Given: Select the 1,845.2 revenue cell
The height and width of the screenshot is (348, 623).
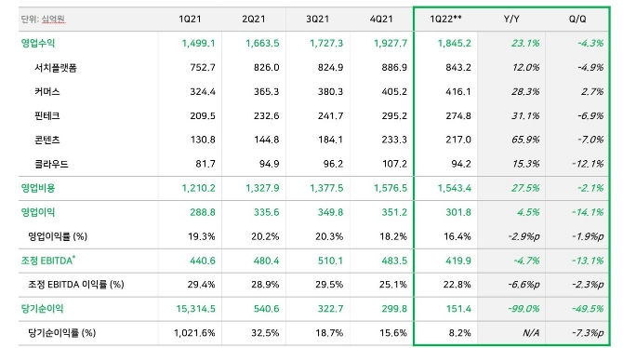Looking at the screenshot, I should click(x=455, y=44).
